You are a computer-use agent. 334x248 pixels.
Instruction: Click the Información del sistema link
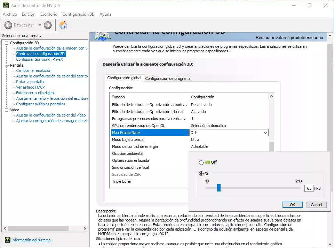(31, 240)
